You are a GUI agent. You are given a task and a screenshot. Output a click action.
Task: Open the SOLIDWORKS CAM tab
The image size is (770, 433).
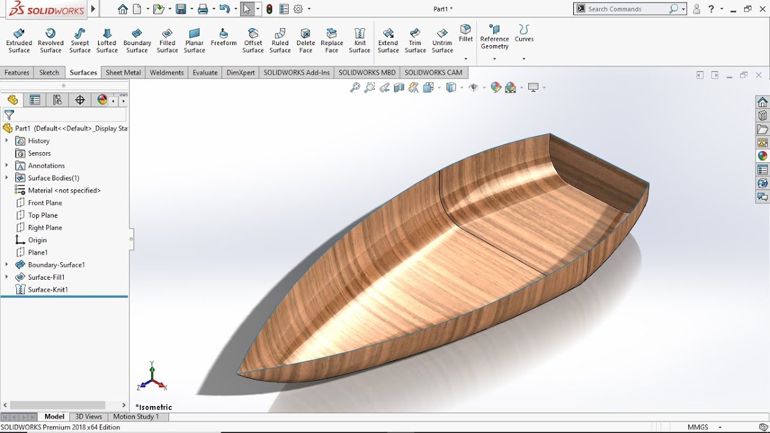[x=433, y=73]
